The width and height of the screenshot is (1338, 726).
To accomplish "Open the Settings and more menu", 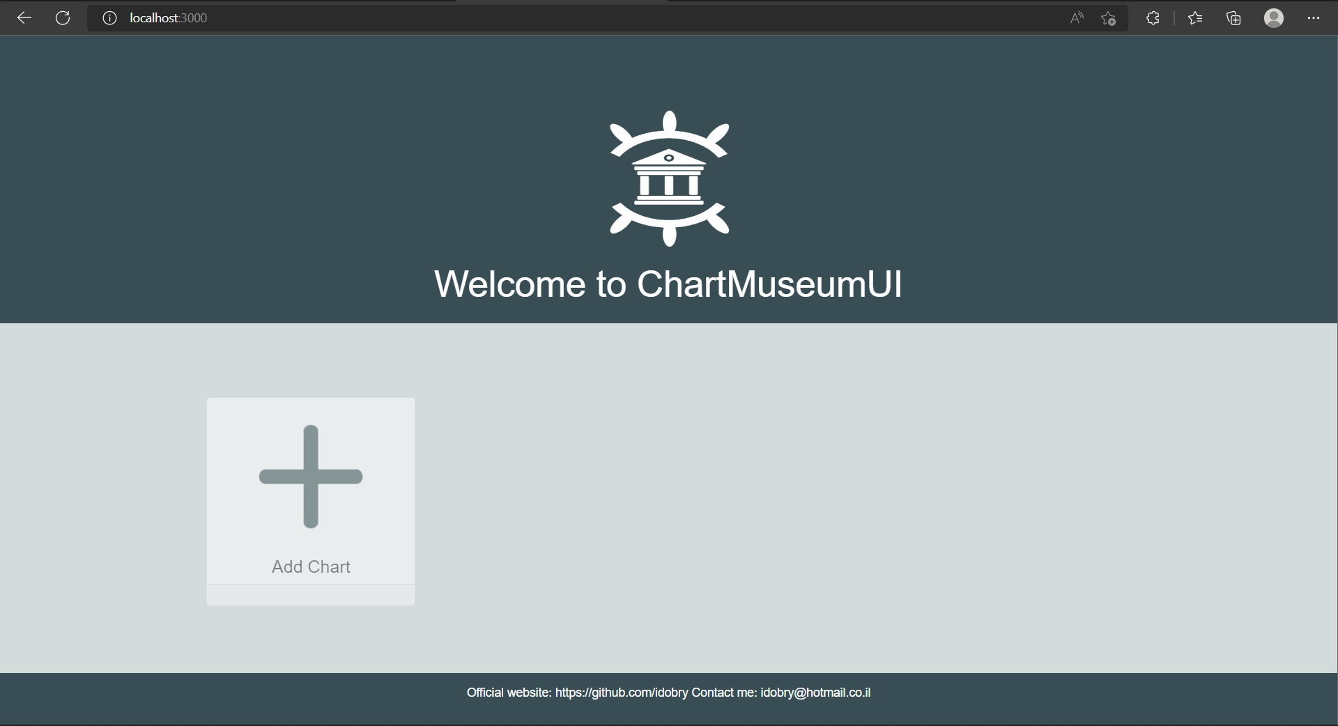I will 1314,18.
